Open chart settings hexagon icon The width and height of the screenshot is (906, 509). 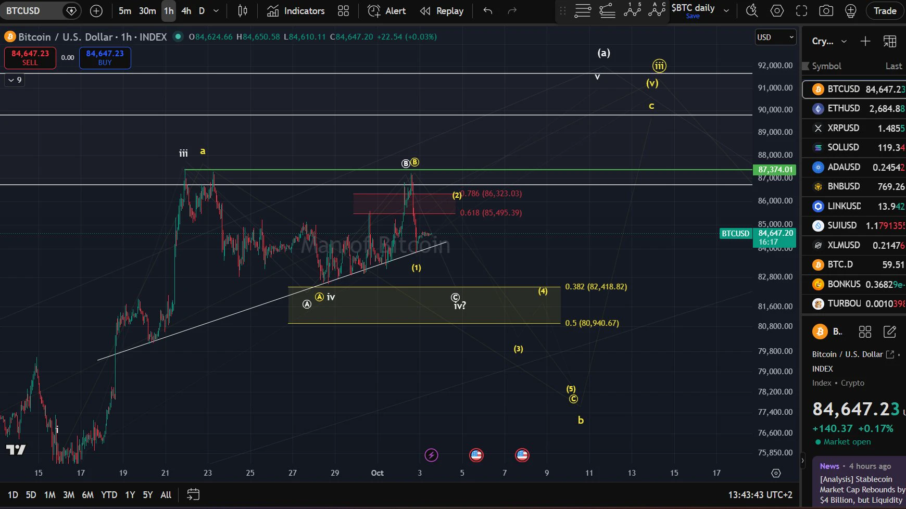tap(777, 11)
